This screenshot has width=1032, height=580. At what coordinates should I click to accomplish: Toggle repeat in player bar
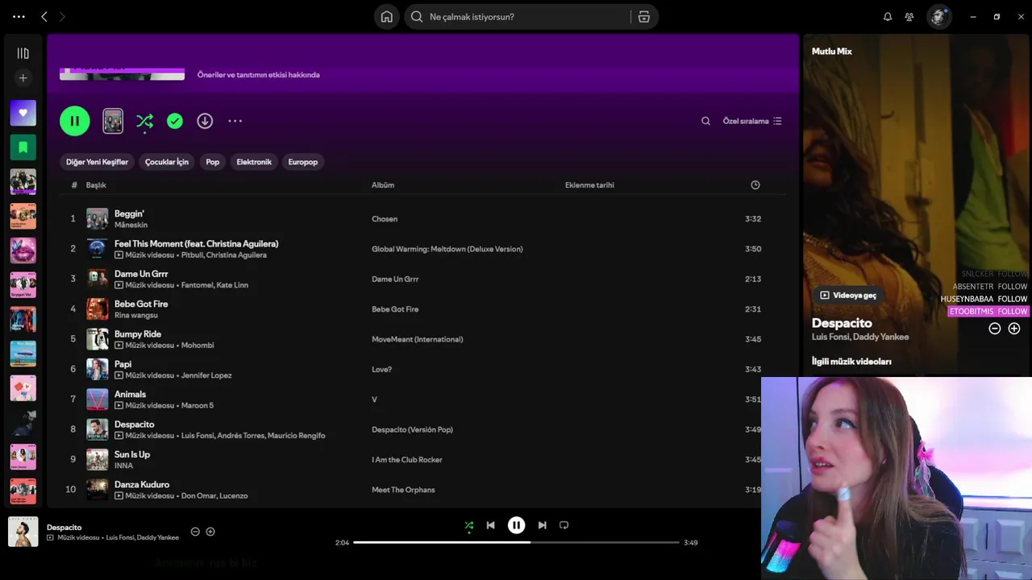(564, 525)
